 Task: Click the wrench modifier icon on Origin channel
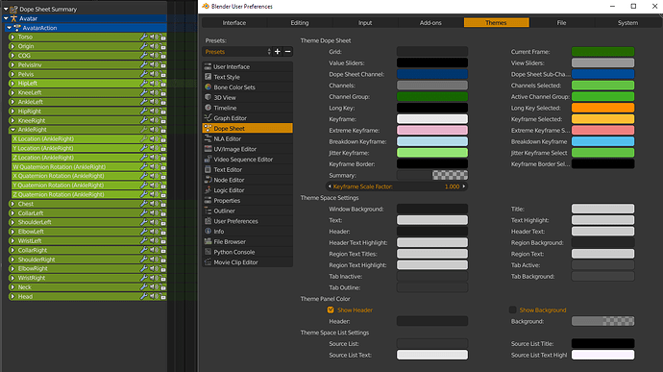[144, 46]
